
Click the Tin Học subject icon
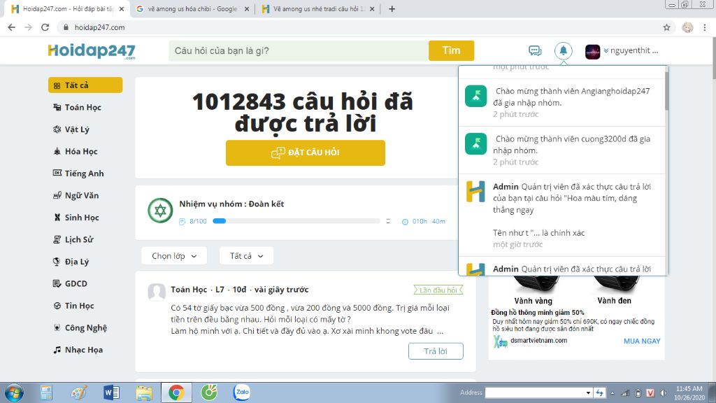57,306
